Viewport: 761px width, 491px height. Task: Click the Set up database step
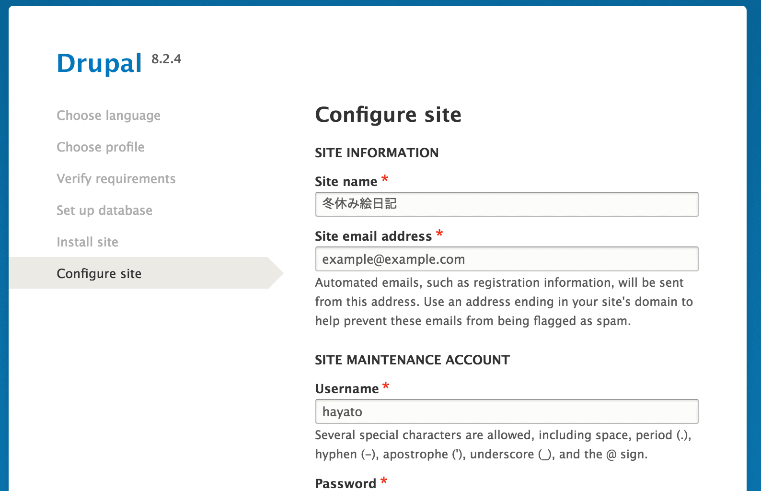click(104, 210)
